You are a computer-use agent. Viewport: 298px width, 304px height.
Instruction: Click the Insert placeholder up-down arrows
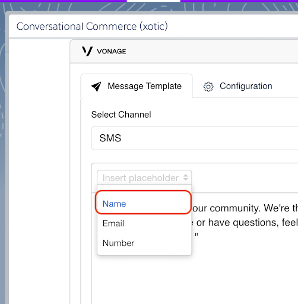pyautogui.click(x=185, y=178)
